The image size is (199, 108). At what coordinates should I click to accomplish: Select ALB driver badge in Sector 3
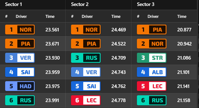(x=152, y=72)
